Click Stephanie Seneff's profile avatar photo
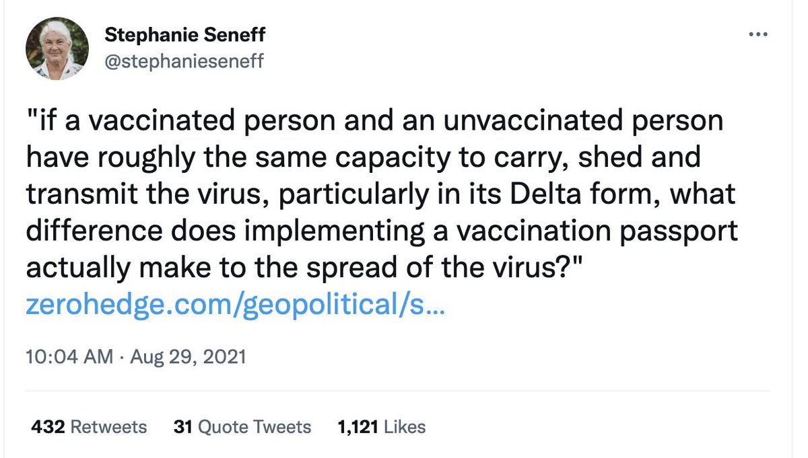Screen dimensions: 808x458 tap(57, 48)
